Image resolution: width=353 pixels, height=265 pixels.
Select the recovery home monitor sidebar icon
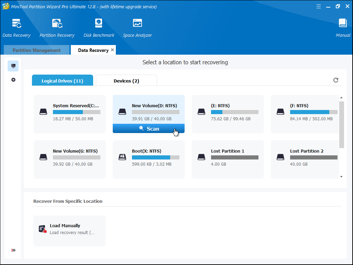[13, 66]
